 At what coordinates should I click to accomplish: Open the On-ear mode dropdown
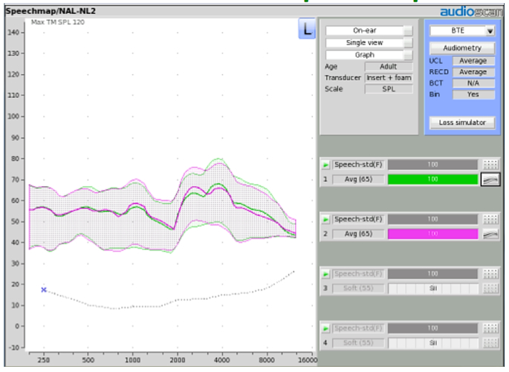[369, 30]
